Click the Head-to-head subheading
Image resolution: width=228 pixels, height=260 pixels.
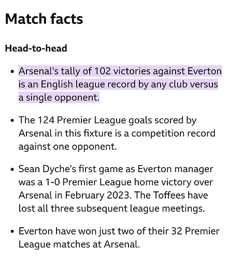tap(36, 48)
